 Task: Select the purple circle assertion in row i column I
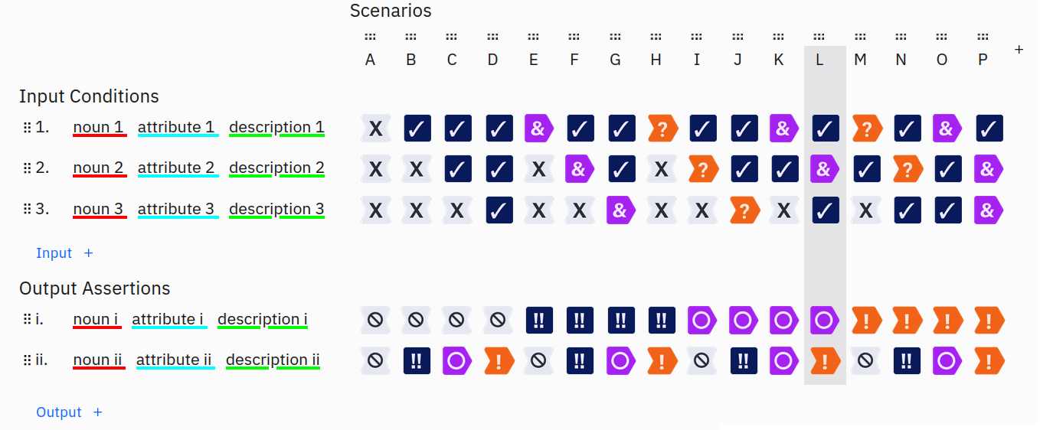click(702, 320)
